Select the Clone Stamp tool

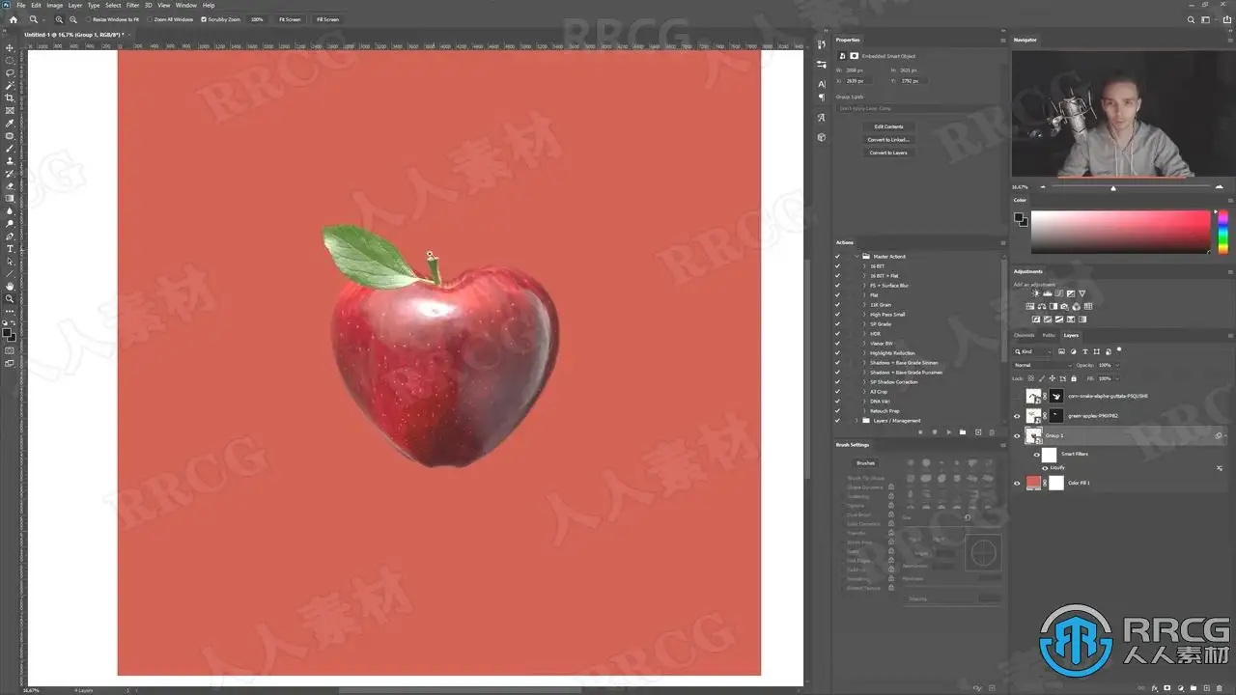(x=10, y=160)
